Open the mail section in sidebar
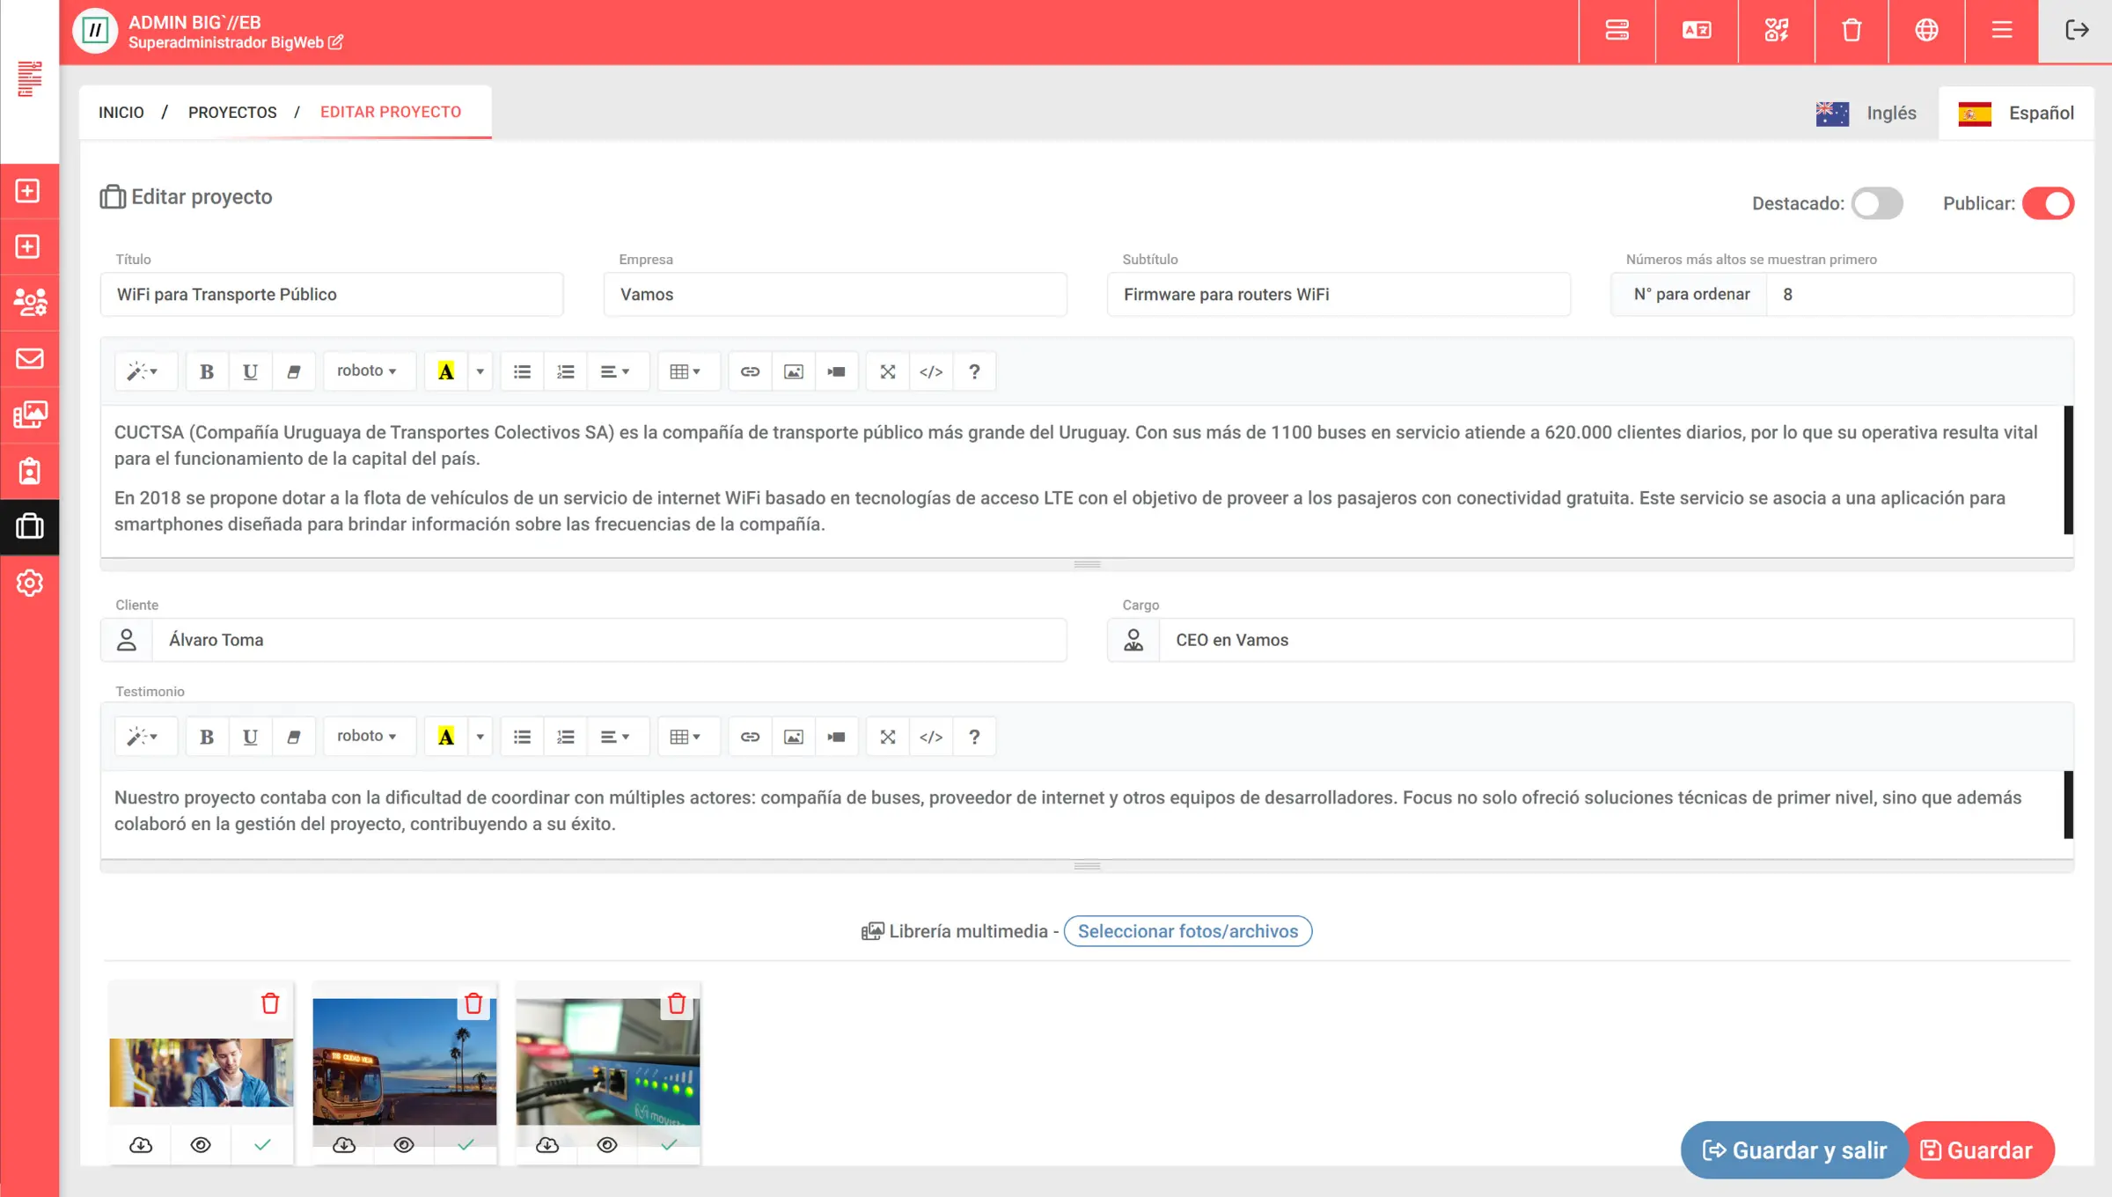This screenshot has width=2112, height=1197. tap(30, 359)
